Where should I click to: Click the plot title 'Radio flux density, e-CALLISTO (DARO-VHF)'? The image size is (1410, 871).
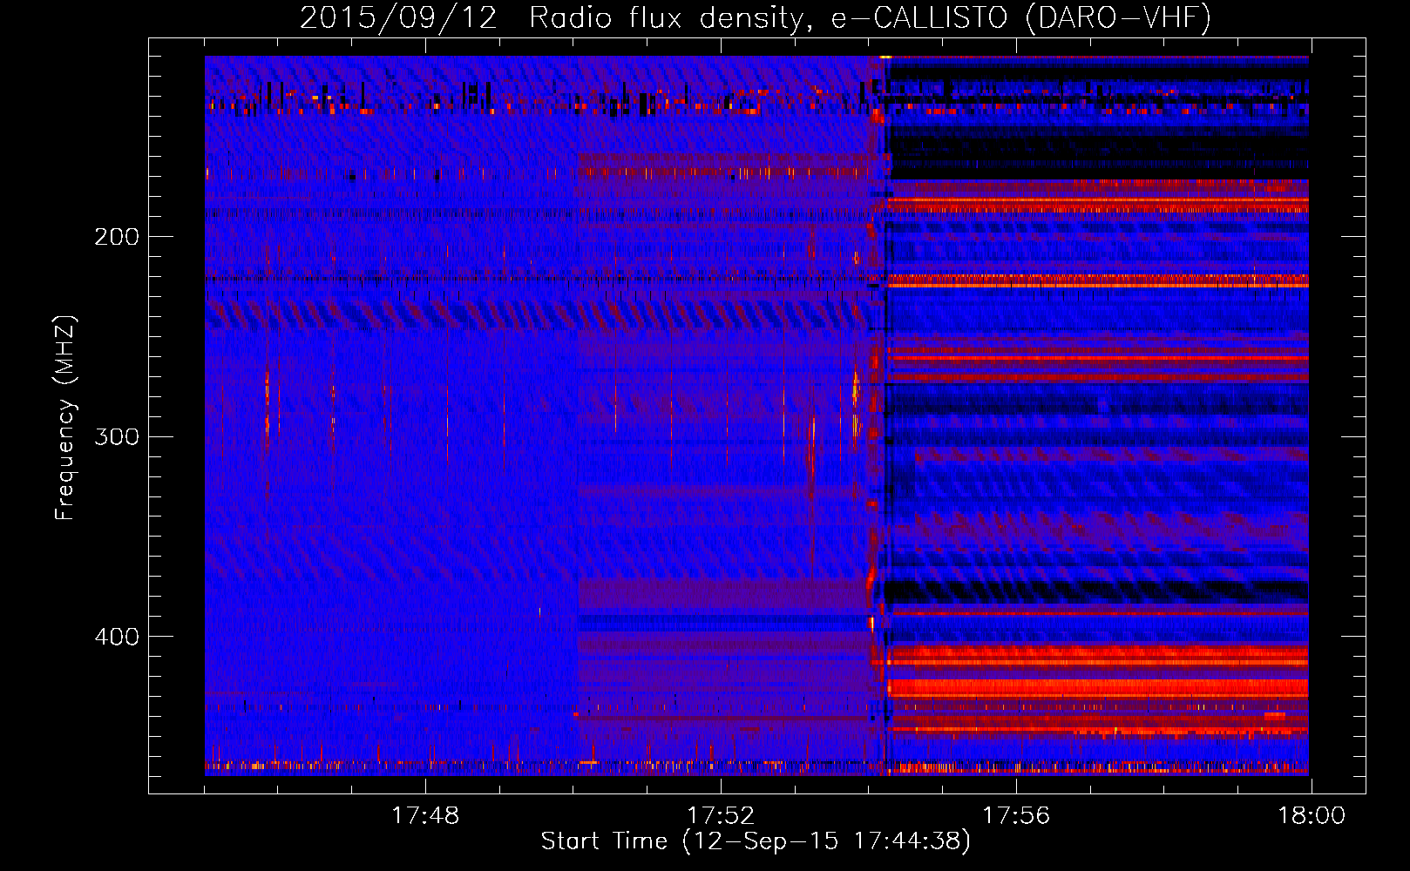pyautogui.click(x=870, y=17)
